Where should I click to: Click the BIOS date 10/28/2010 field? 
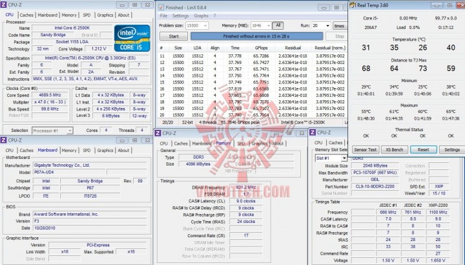pyautogui.click(x=90, y=228)
